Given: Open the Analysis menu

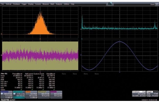Looking at the screenshot, I should (59, 4).
